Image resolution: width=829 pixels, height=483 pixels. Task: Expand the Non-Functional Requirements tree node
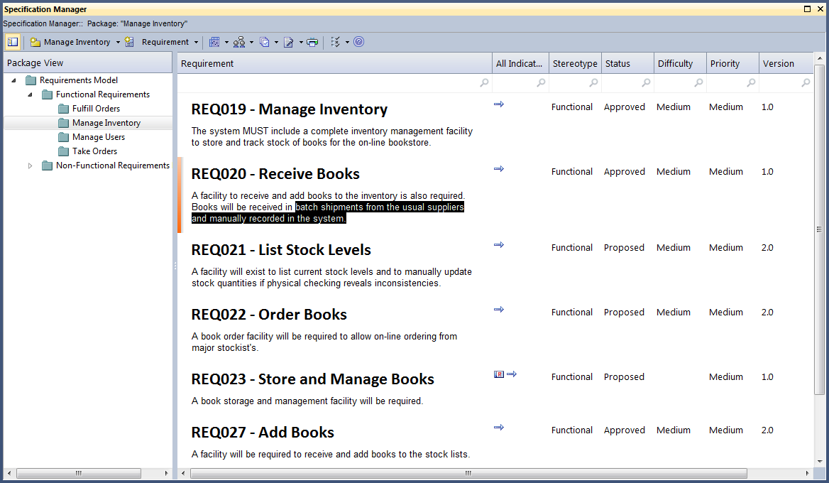(30, 165)
